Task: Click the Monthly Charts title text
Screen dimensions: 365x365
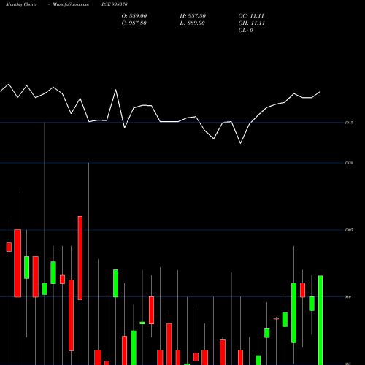Action: [x=21, y=4]
